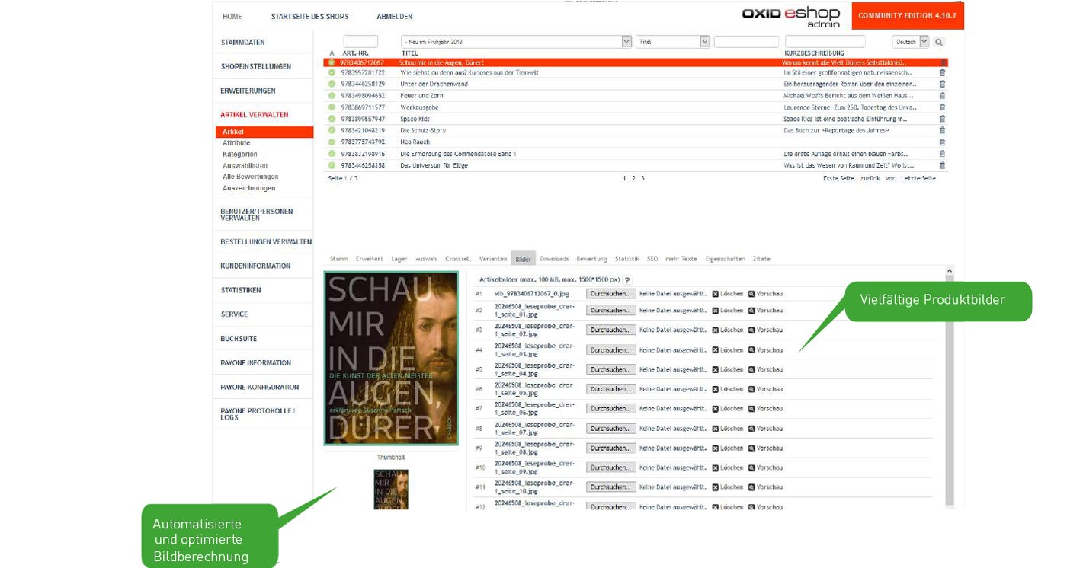Delete Die Ermordung des Commendatore Band 1
Screen dimensions: 1067x568
(942, 154)
